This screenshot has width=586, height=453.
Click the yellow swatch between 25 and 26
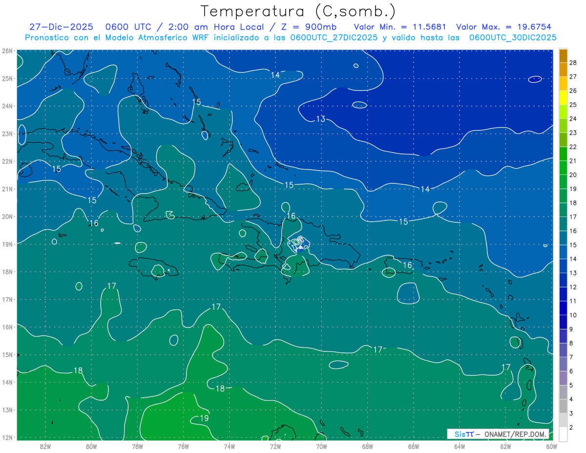[563, 97]
